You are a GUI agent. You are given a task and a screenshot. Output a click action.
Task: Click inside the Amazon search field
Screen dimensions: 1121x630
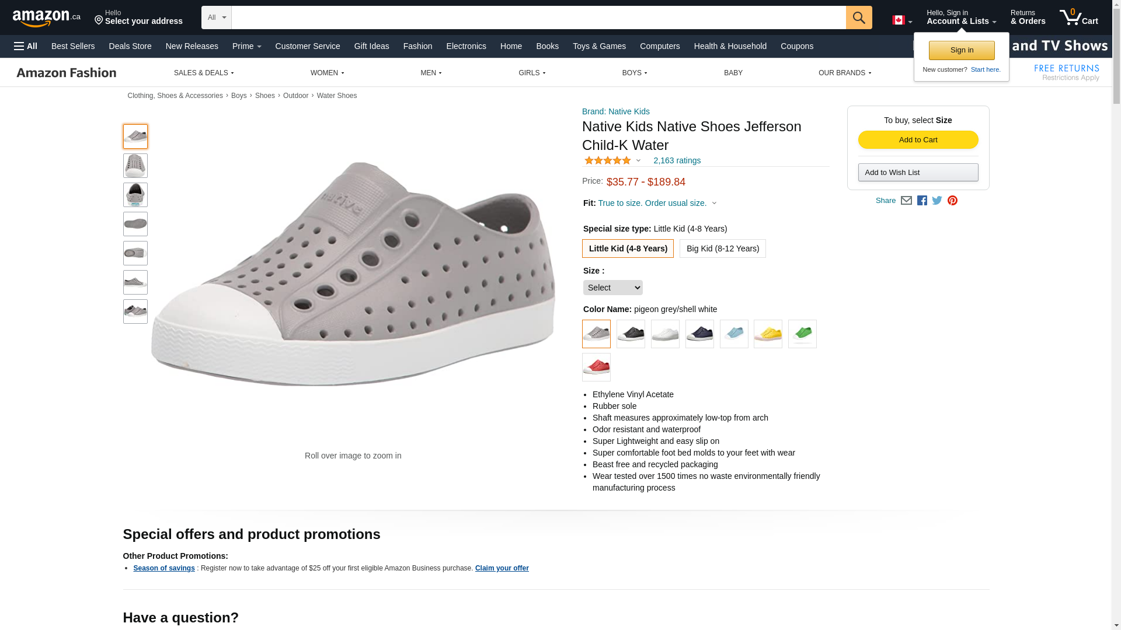pyautogui.click(x=538, y=17)
